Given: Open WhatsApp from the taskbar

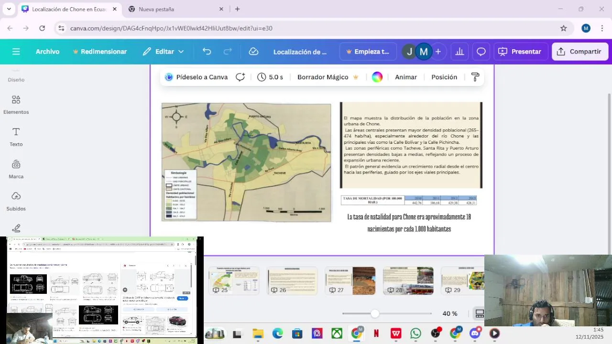Looking at the screenshot, I should pyautogui.click(x=415, y=333).
